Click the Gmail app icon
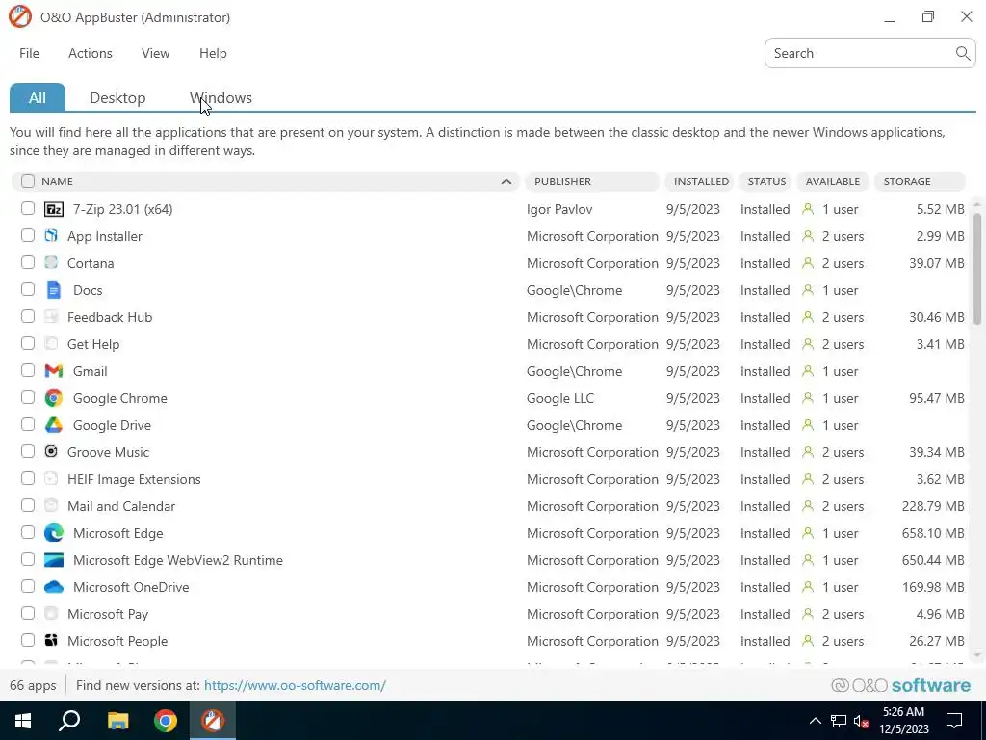This screenshot has width=986, height=740. (54, 371)
